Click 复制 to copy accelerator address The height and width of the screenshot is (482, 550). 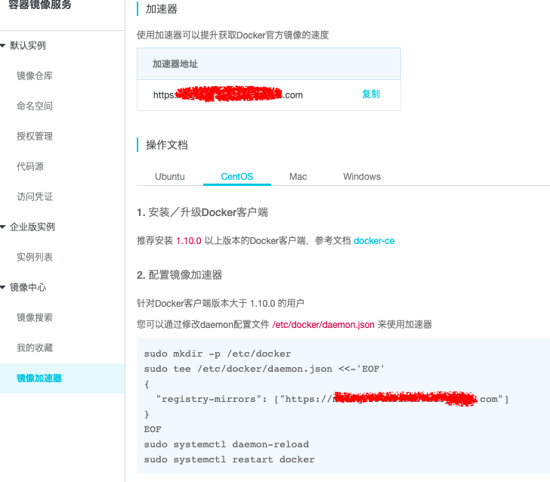pos(371,94)
